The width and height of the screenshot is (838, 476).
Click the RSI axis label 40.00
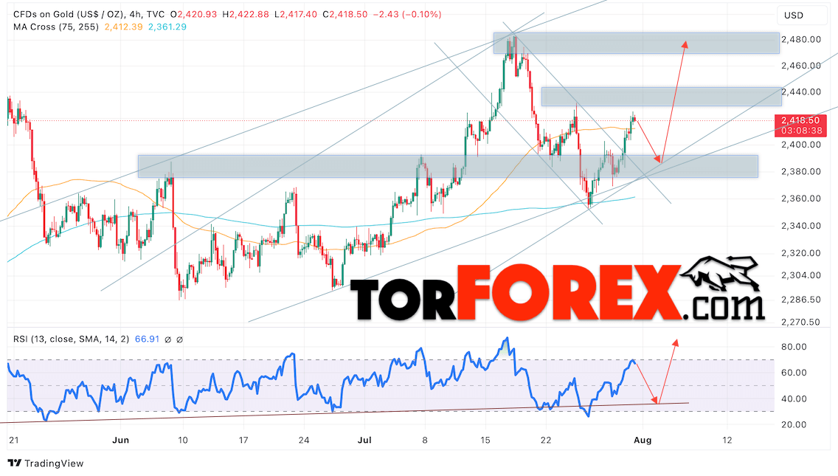click(x=794, y=399)
